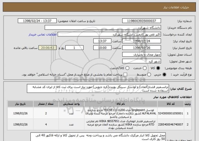The height and width of the screenshot is (141, 199).
Task: Click the Singlepoint ALFALAVAL item name
Action: [121, 113]
